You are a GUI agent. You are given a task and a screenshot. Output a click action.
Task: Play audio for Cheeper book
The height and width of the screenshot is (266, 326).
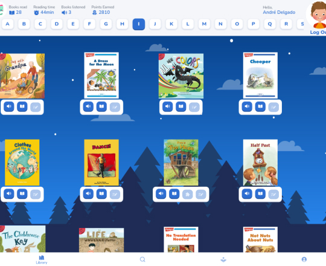coord(247,106)
